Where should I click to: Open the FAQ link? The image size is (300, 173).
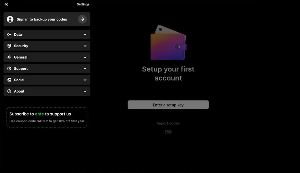coord(168,132)
